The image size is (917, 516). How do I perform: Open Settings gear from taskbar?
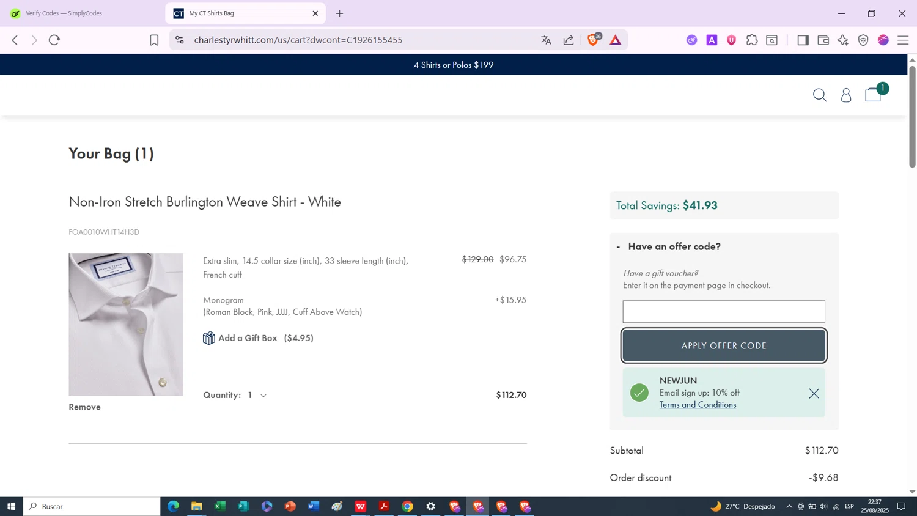tap(431, 506)
